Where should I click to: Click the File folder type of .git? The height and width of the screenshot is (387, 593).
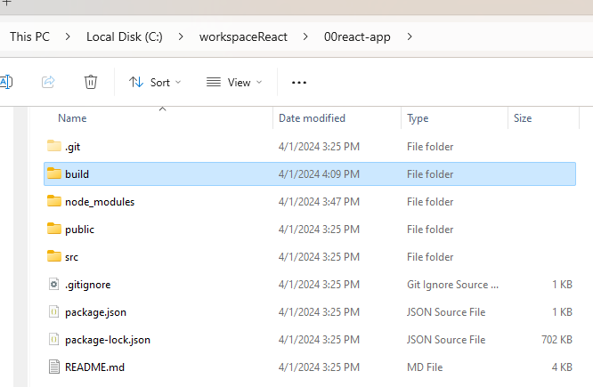pyautogui.click(x=430, y=147)
